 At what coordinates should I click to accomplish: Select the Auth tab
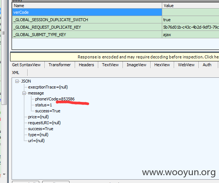207,65
